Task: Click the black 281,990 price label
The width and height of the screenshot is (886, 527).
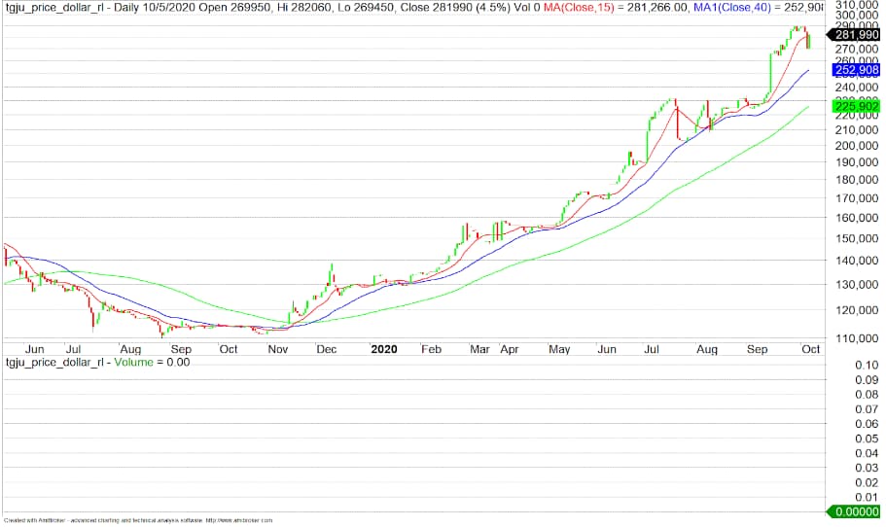Action: pos(854,34)
